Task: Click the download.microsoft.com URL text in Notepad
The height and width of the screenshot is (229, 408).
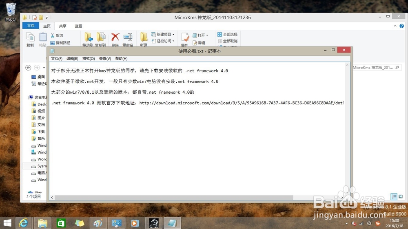Action: point(241,103)
